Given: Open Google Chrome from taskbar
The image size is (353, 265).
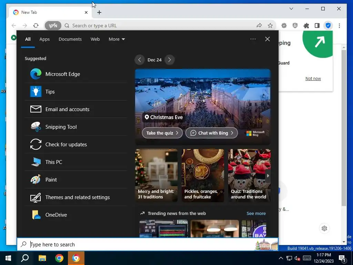Looking at the screenshot, I should click(x=59, y=258).
